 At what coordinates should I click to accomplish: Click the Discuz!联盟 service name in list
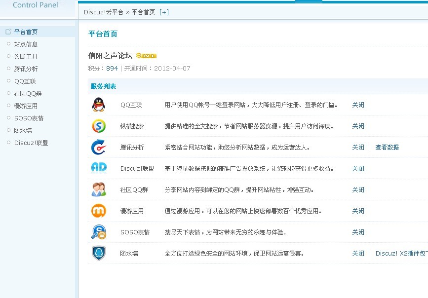pos(137,168)
